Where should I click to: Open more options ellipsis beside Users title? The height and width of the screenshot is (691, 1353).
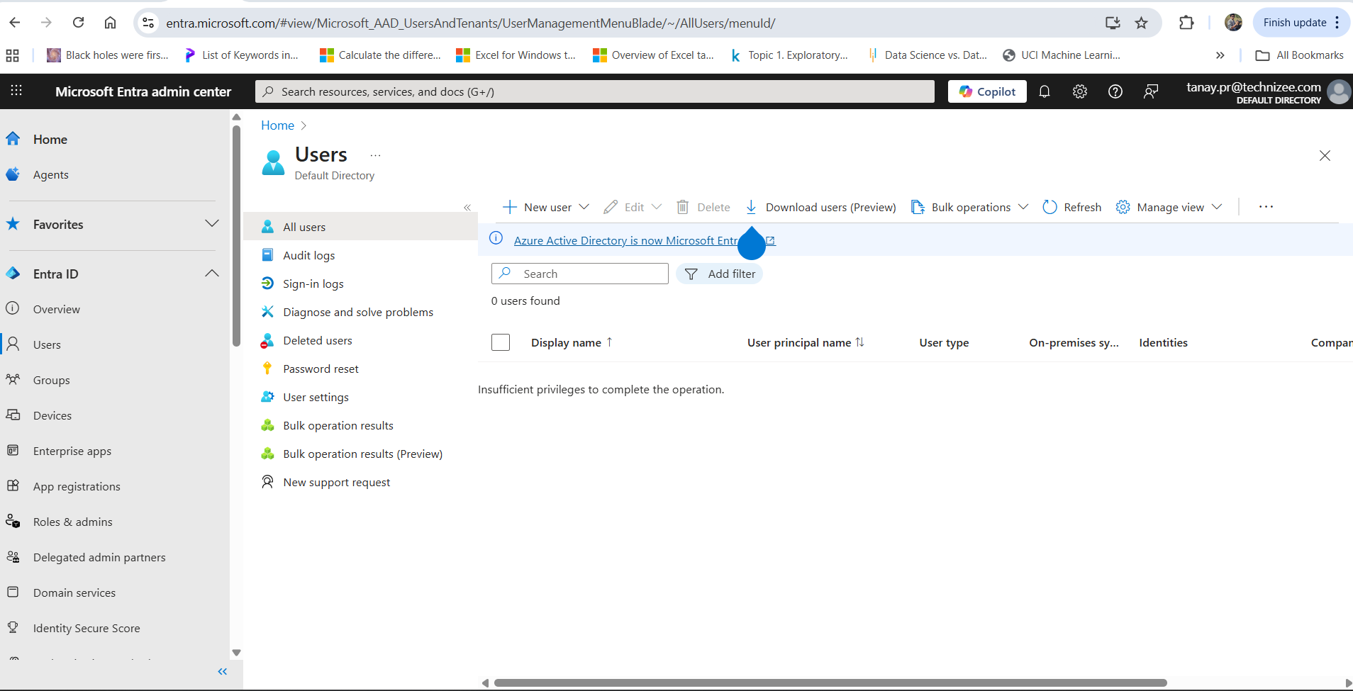pos(375,155)
